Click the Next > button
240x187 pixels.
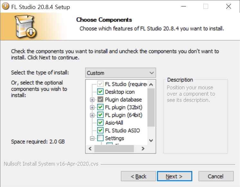pyautogui.click(x=174, y=176)
